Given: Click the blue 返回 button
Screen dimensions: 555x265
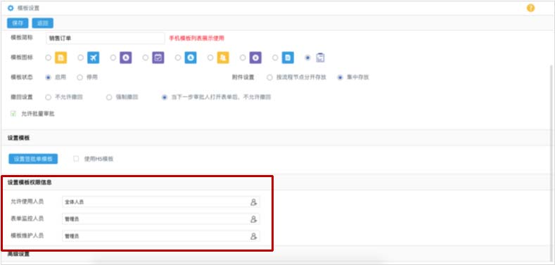Looking at the screenshot, I should point(42,23).
